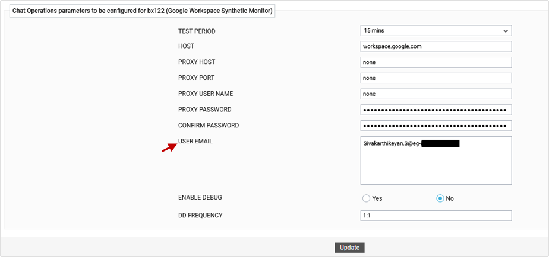Click the PROXY PASSWORD masked field
This screenshot has height=257, width=549.
(436, 110)
